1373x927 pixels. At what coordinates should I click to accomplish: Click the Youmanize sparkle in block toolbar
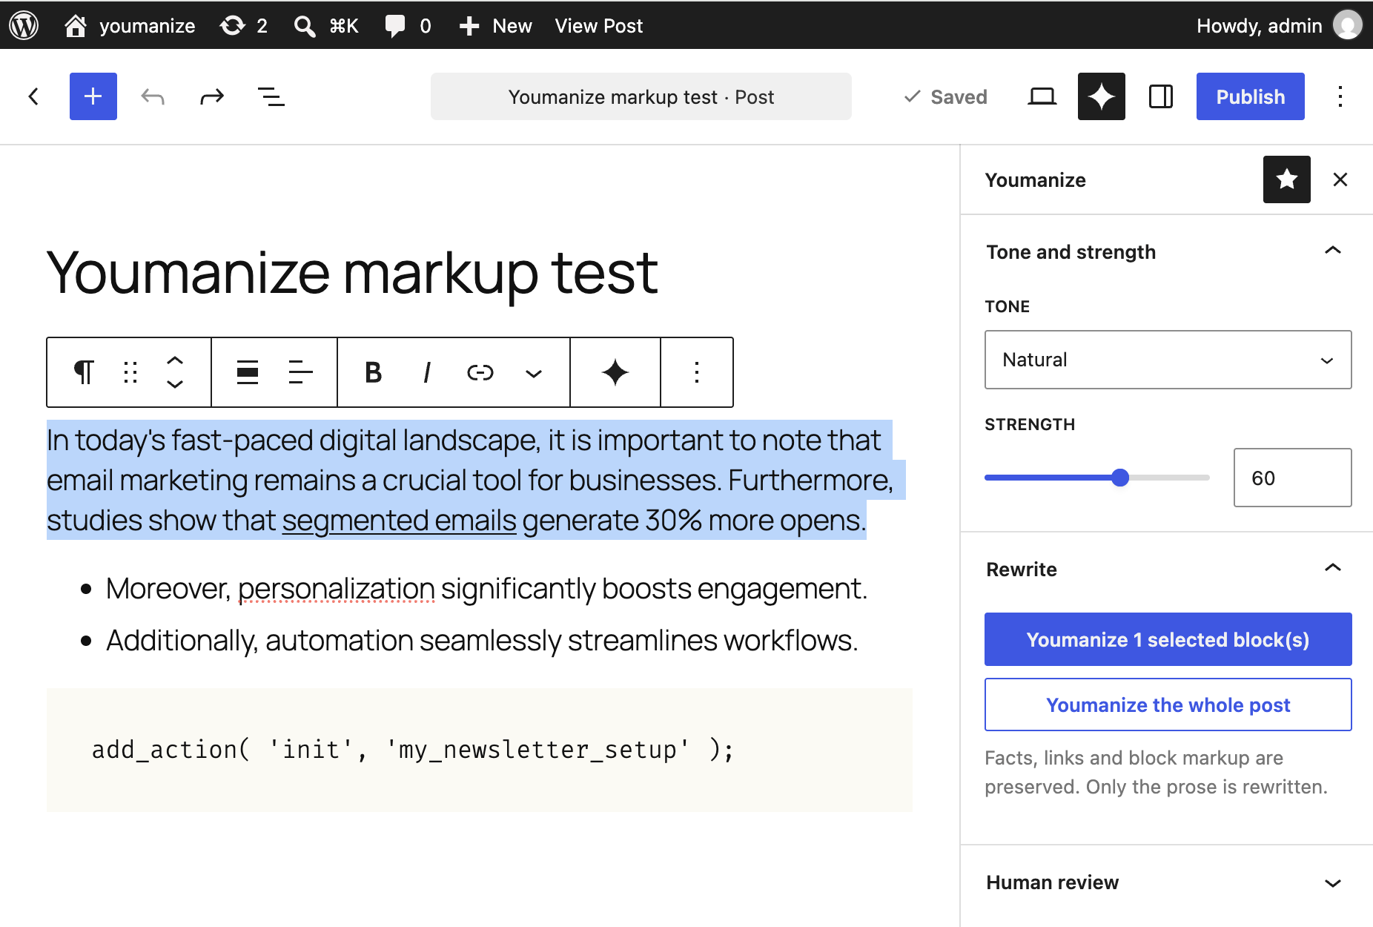[x=615, y=372]
